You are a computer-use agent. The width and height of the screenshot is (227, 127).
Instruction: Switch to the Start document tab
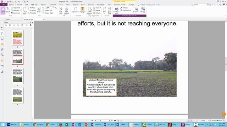[x=8, y=19]
